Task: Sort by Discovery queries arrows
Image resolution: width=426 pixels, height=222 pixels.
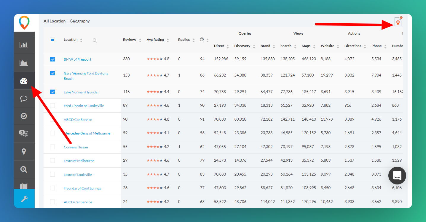Action: (254, 46)
